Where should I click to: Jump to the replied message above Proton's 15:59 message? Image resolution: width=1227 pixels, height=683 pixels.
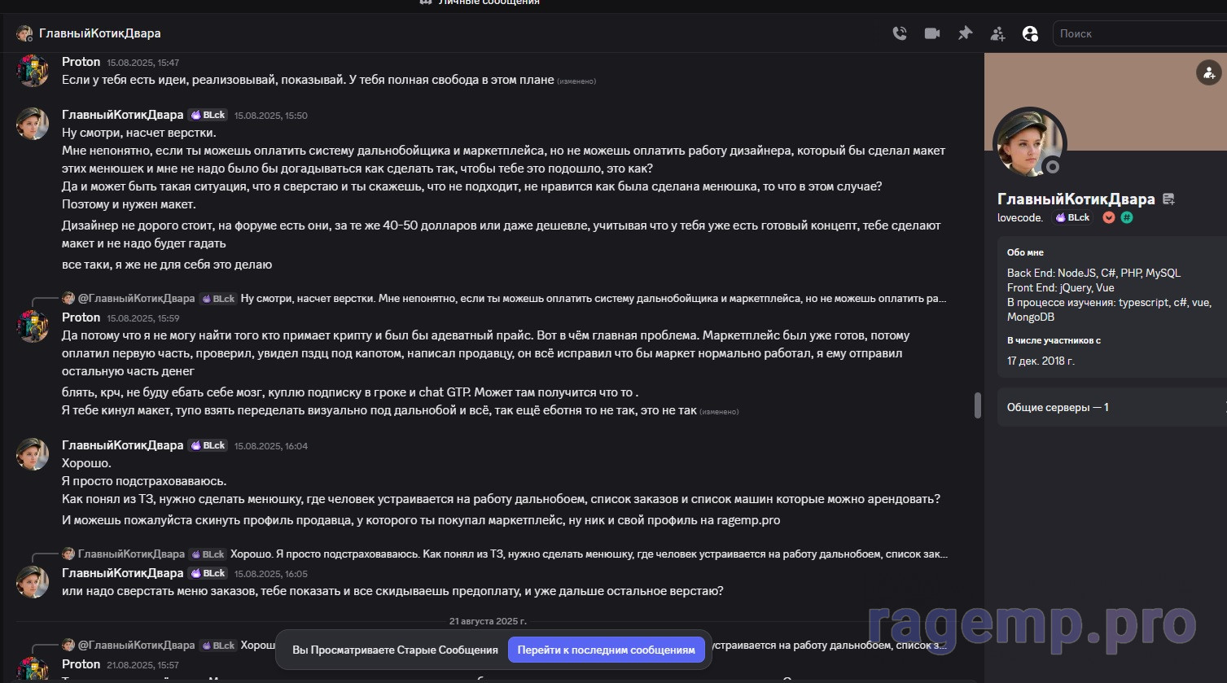(x=594, y=299)
